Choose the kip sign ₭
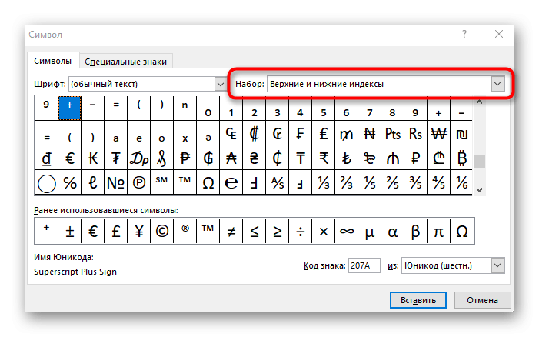 [92, 158]
